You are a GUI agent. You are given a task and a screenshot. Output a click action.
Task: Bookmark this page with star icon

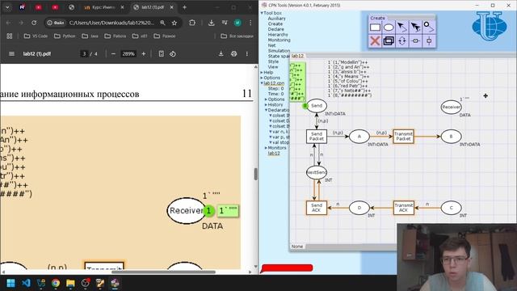coord(174,23)
